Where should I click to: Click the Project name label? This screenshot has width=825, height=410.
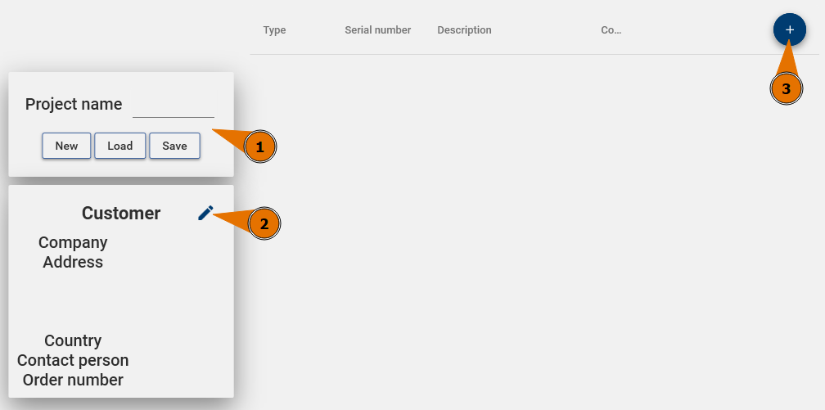point(74,104)
